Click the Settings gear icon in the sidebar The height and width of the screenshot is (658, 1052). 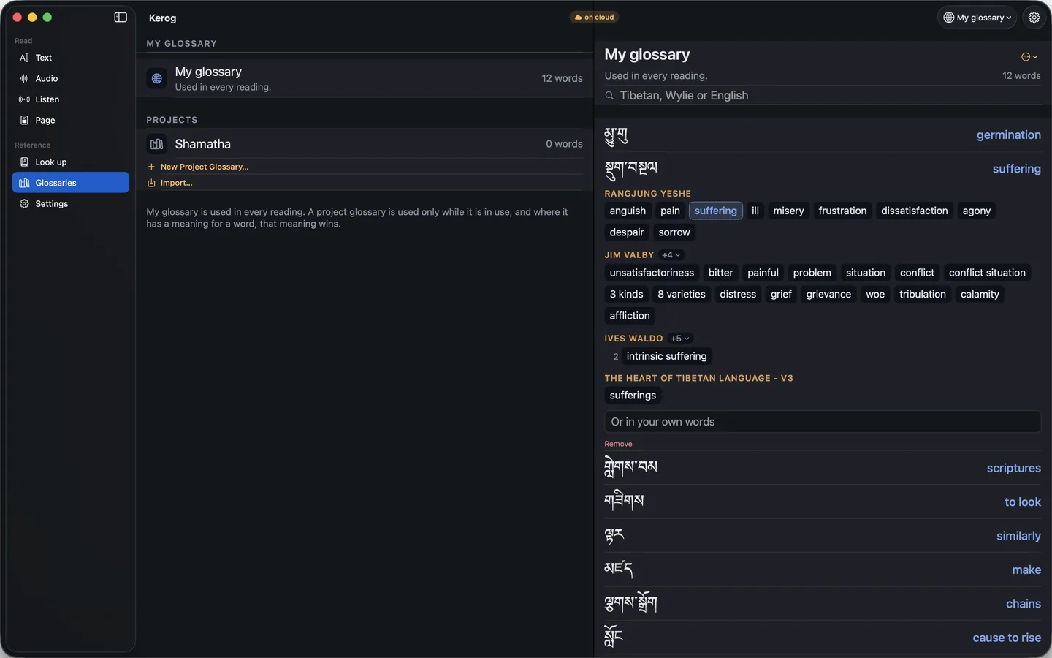click(x=24, y=204)
